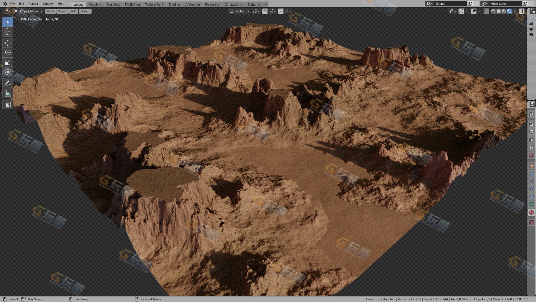Add new view layer icon
536x302 pixels.
pos(525,4)
